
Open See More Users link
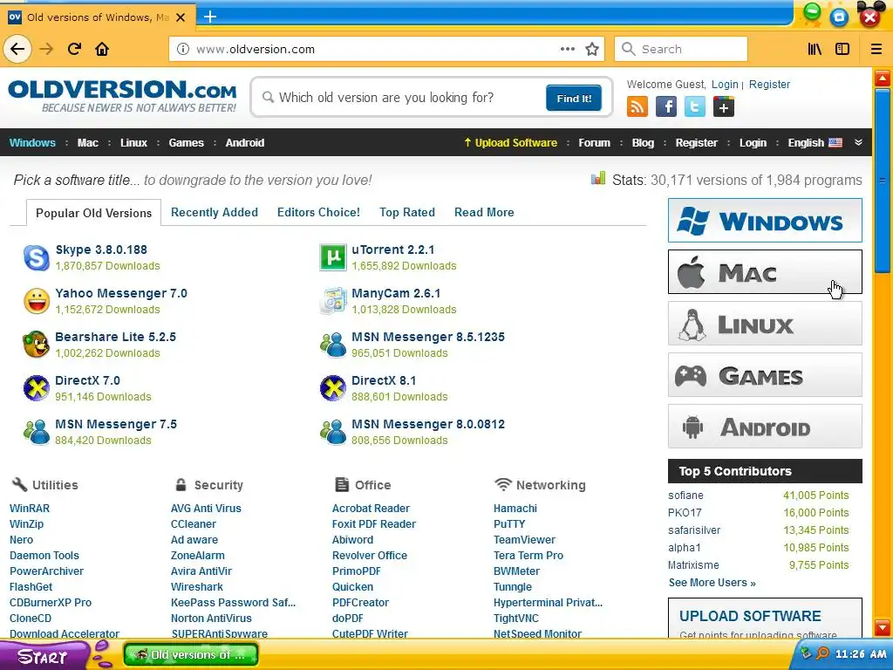(712, 582)
